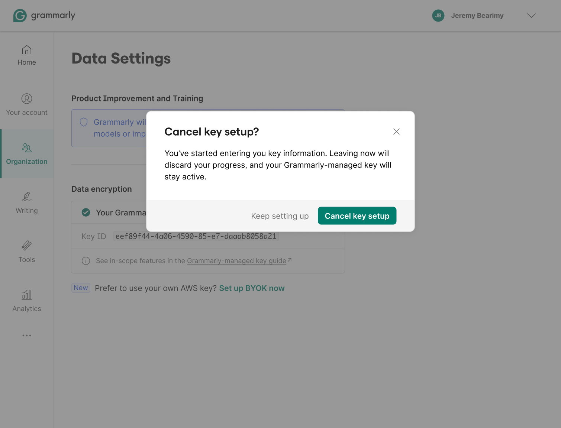Click the external link arrow after key guide
This screenshot has height=428, width=561.
click(290, 260)
